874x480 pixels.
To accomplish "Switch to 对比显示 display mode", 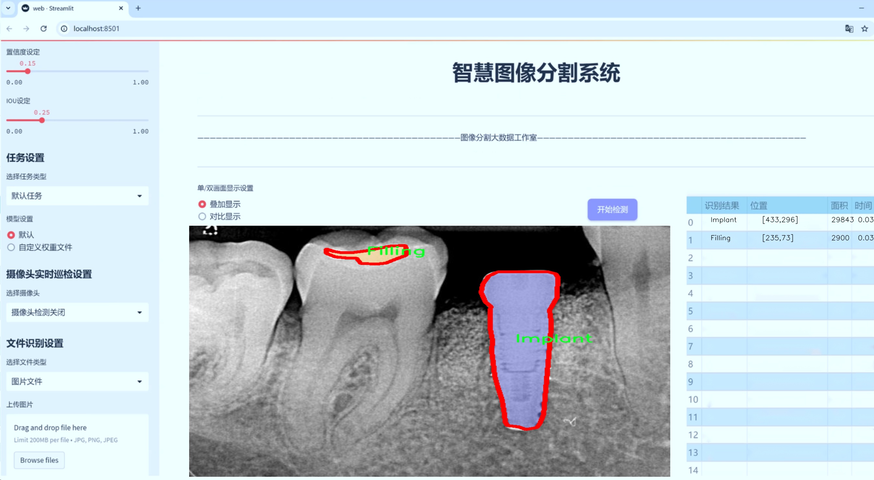I will pos(202,216).
